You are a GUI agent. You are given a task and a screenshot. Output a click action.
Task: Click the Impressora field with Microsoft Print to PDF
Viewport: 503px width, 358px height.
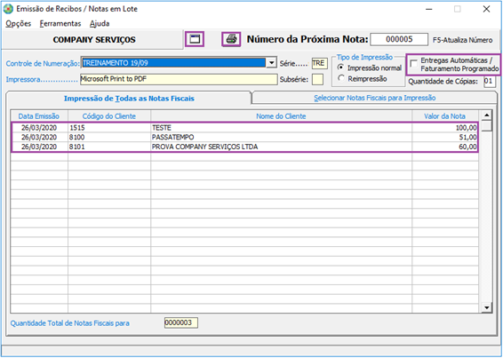179,79
